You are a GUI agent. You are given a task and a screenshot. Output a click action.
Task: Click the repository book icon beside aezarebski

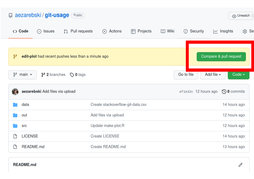pyautogui.click(x=11, y=15)
